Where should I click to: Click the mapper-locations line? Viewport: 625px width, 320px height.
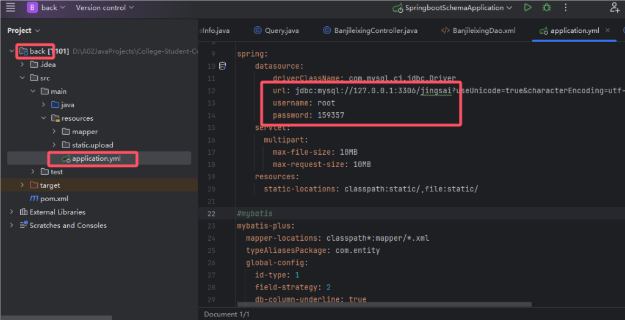[338, 238]
